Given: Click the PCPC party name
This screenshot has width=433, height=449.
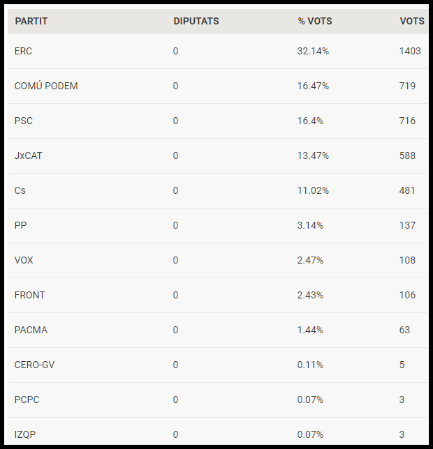Looking at the screenshot, I should (x=27, y=399).
